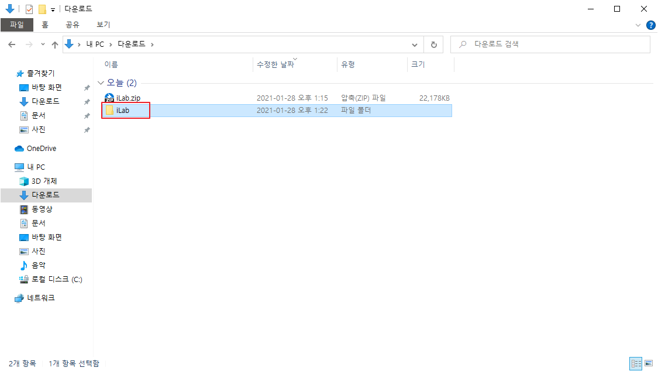Open recent locations dropdown arrow
The width and height of the screenshot is (658, 371).
pos(43,44)
